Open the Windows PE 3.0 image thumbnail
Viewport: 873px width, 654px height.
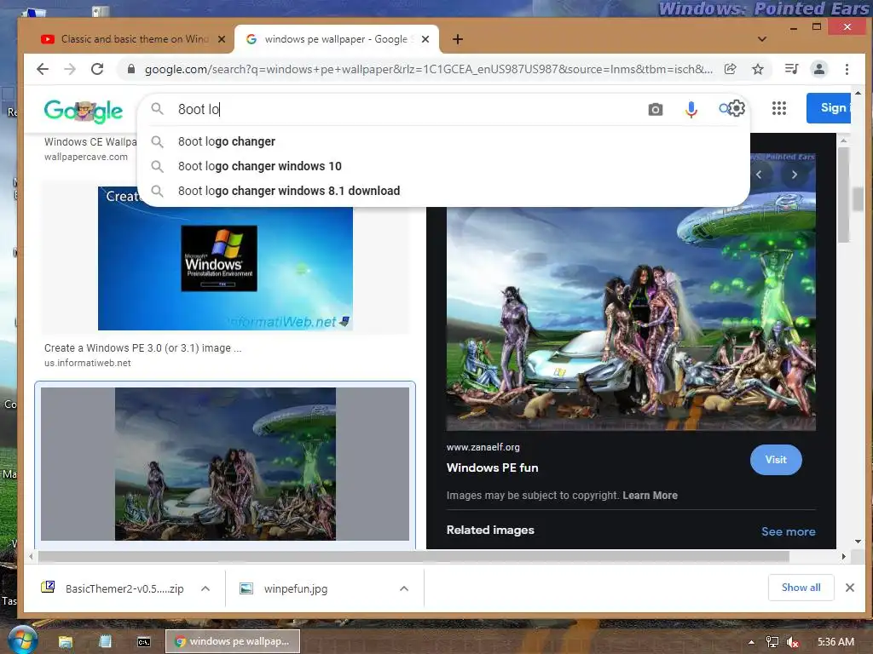coord(225,258)
